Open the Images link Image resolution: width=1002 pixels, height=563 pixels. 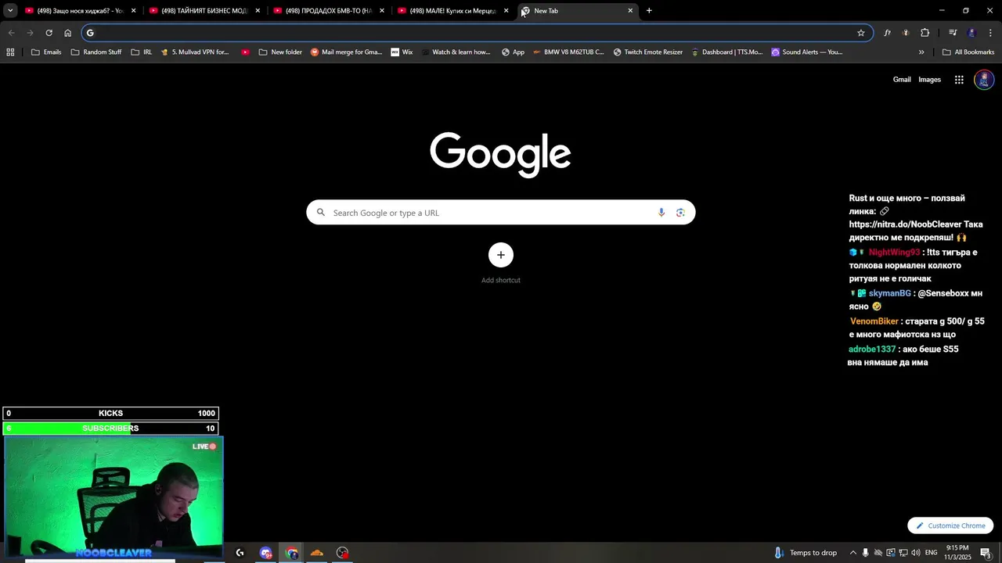point(929,80)
